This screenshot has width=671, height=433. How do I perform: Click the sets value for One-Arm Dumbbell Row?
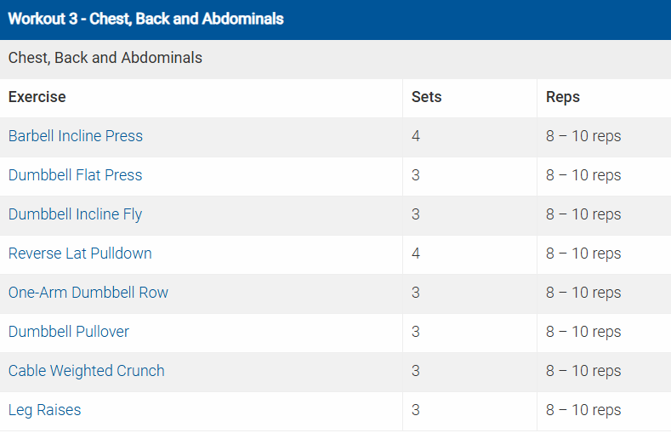tap(416, 293)
